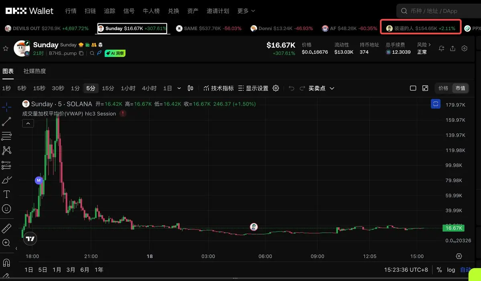This screenshot has width=481, height=281.
Task: Expand 风险 risk details chevron
Action: 429,45
